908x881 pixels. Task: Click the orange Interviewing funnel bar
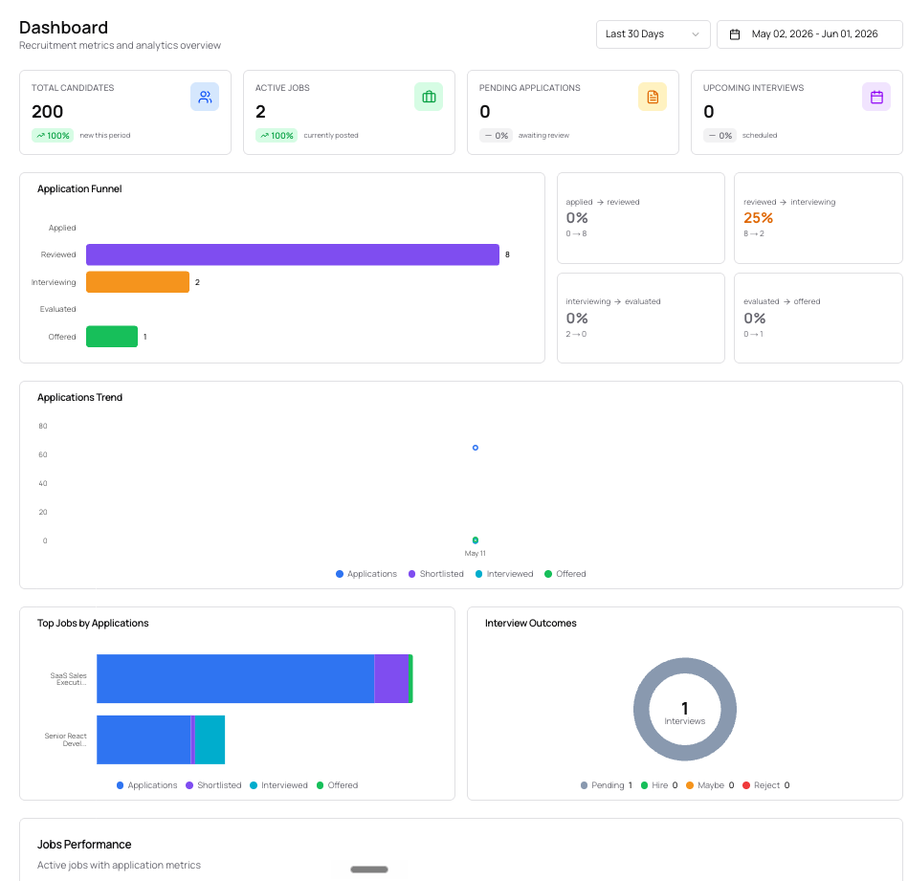point(138,282)
